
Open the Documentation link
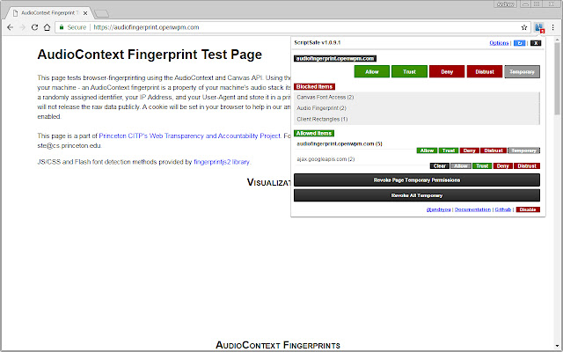(472, 209)
